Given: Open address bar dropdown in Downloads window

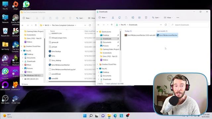Looking at the screenshot, I should click(x=161, y=25).
